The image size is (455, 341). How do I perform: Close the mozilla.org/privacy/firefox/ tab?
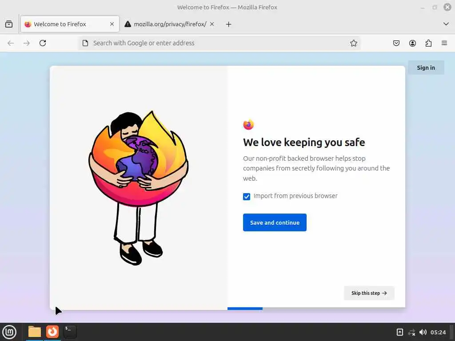point(212,24)
